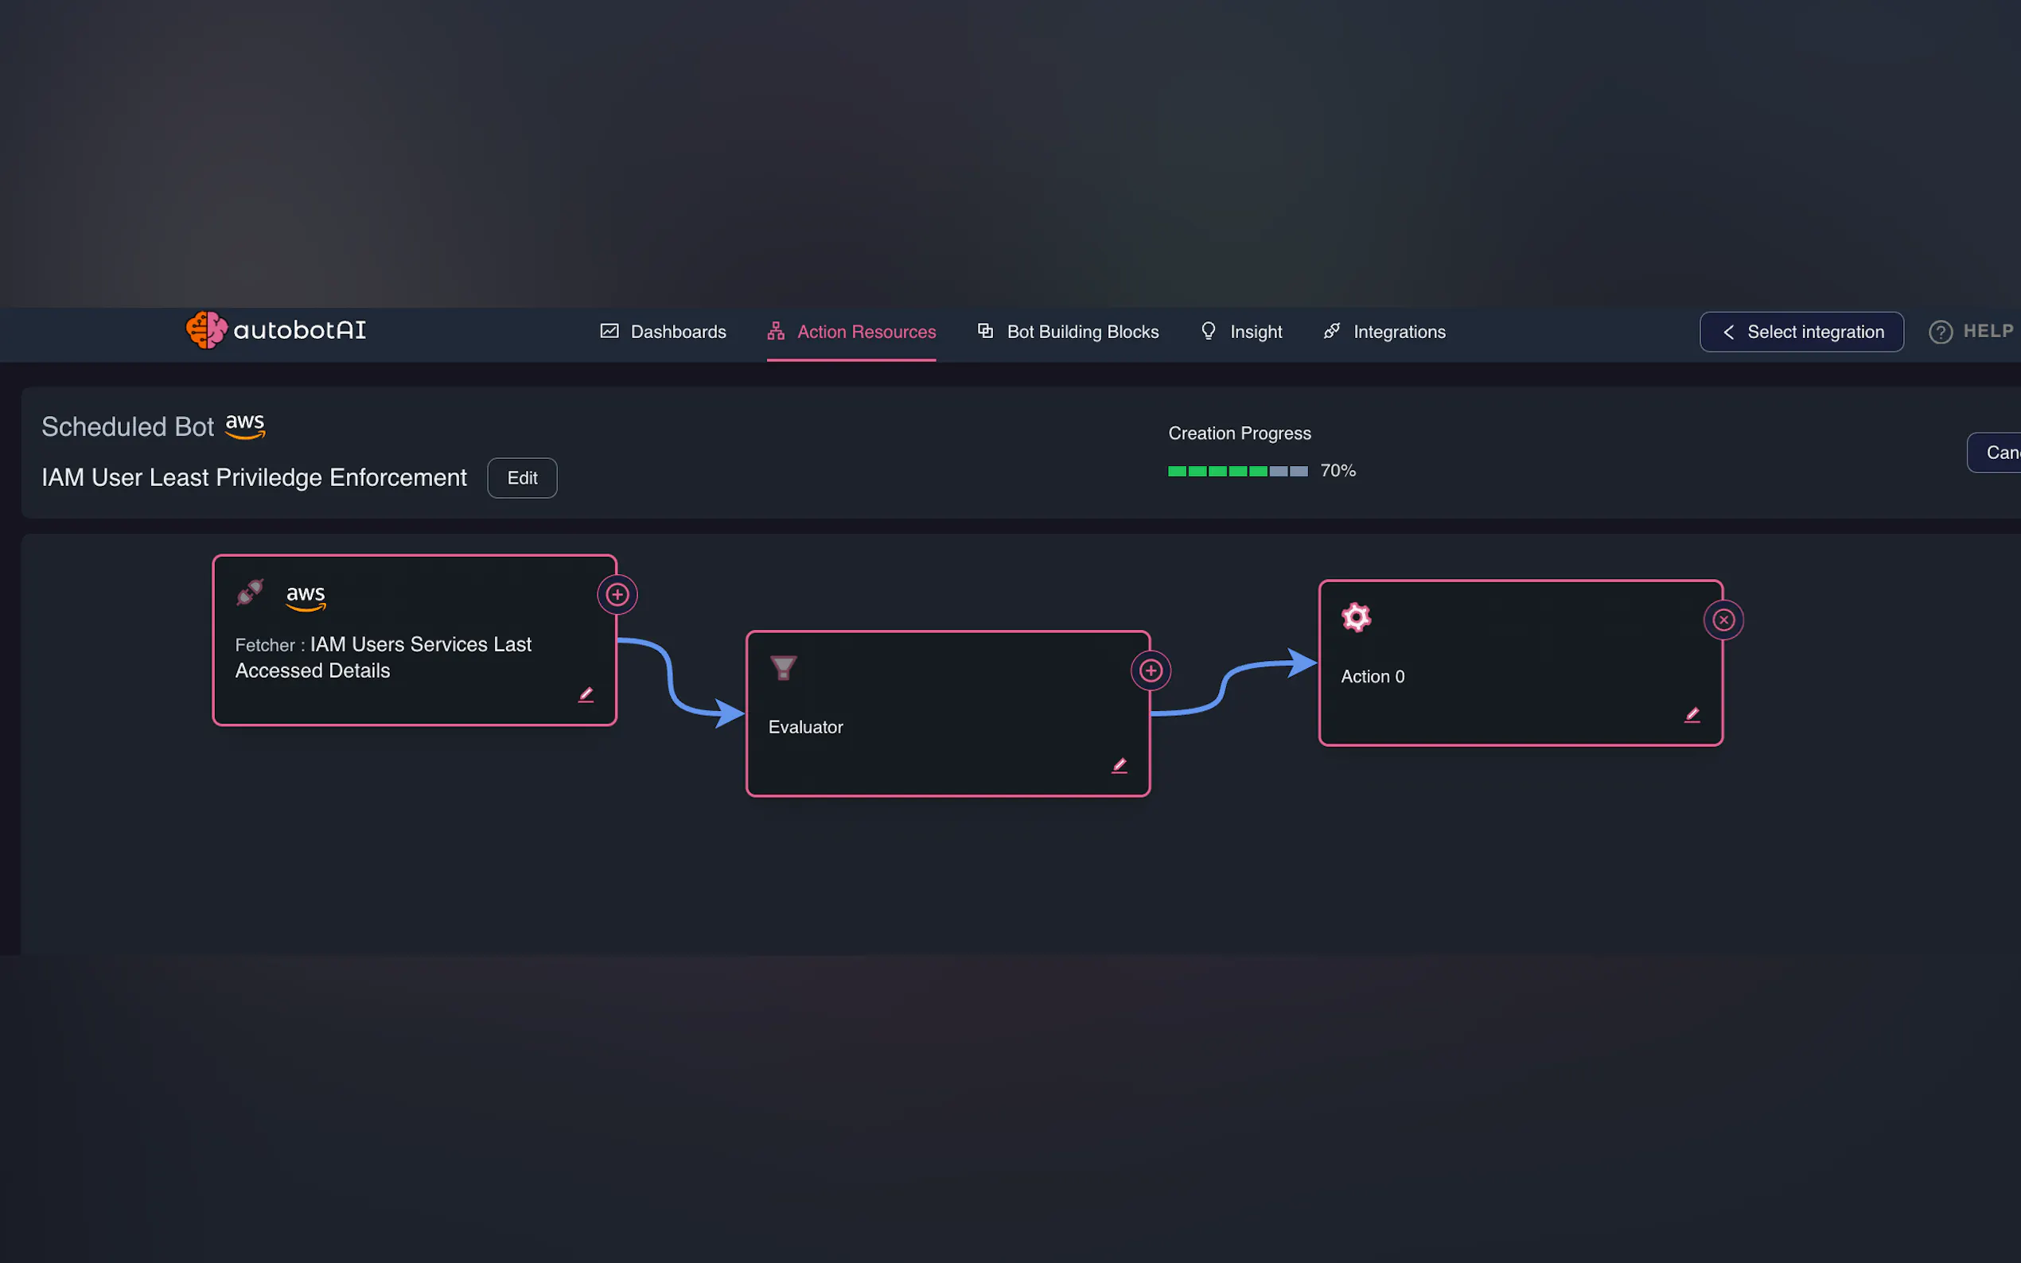Viewport: 2021px width, 1263px height.
Task: Edit Action 0 node via pencil icon
Action: [1691, 715]
